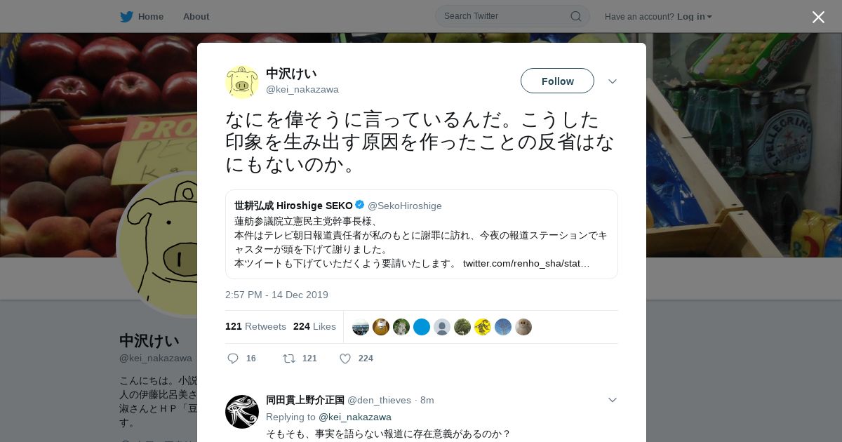This screenshot has height=442, width=842.
Task: Open the 121 Retweets list link
Action: 255,326
